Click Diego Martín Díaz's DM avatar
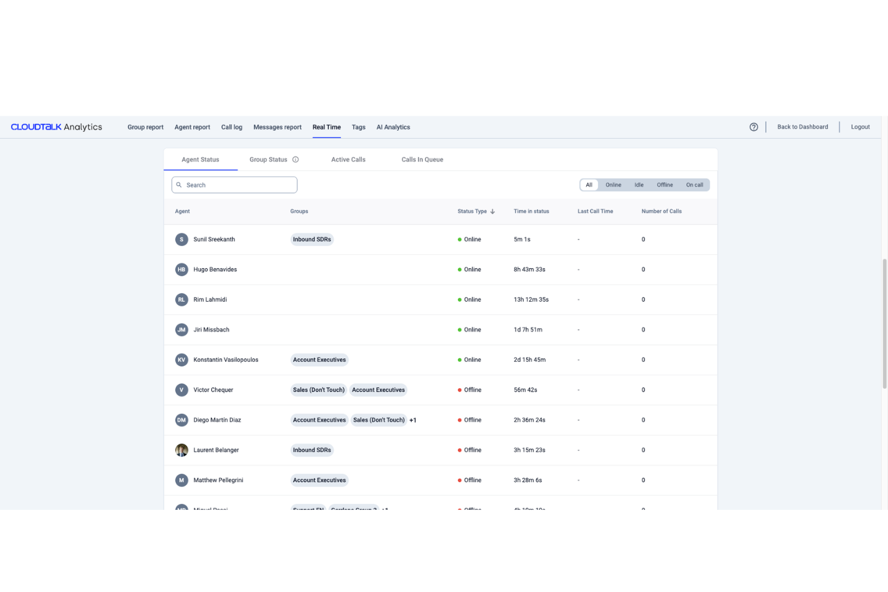Image resolution: width=888 pixels, height=592 pixels. tap(181, 420)
